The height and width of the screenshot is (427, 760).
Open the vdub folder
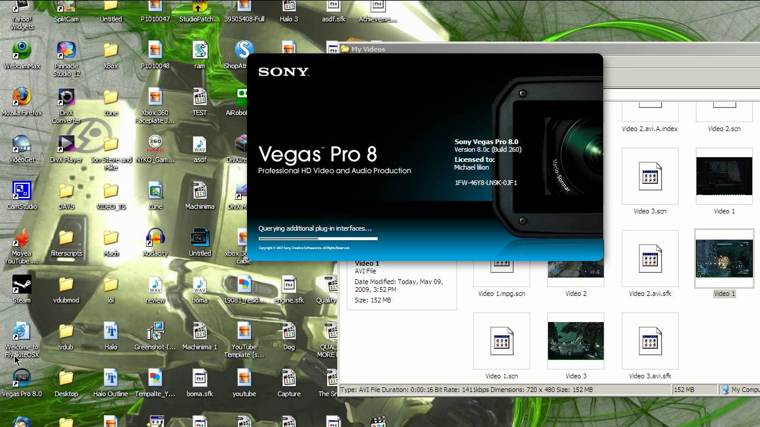66,336
